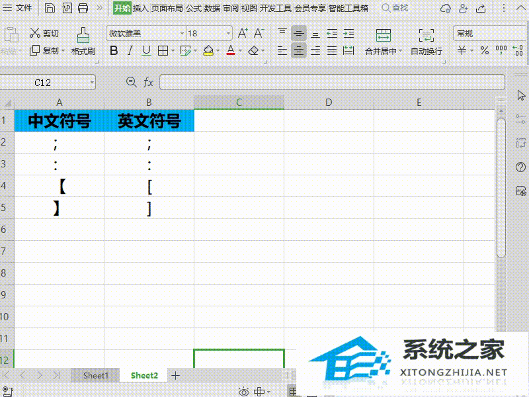Screen dimensions: 529x397
Task: Click the ¥ currency format icon
Action: click(463, 50)
